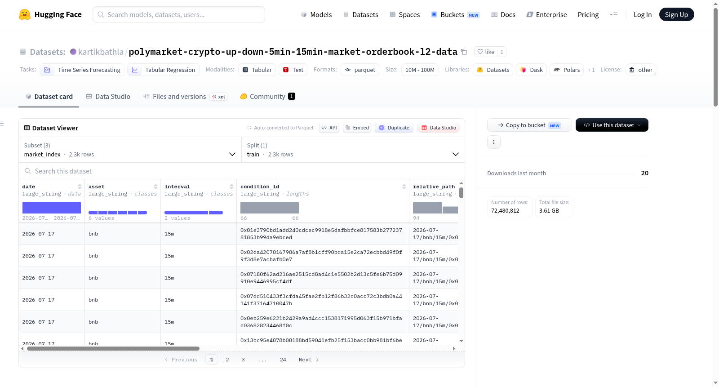Click the cell 0x01e3790bd1add240cdcec9918e5dafbb condition id
The height and width of the screenshot is (387, 719).
pos(321,234)
